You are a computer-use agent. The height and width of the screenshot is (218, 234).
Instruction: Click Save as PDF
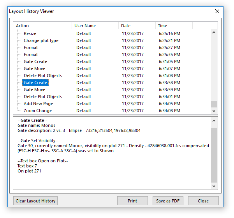167,201
